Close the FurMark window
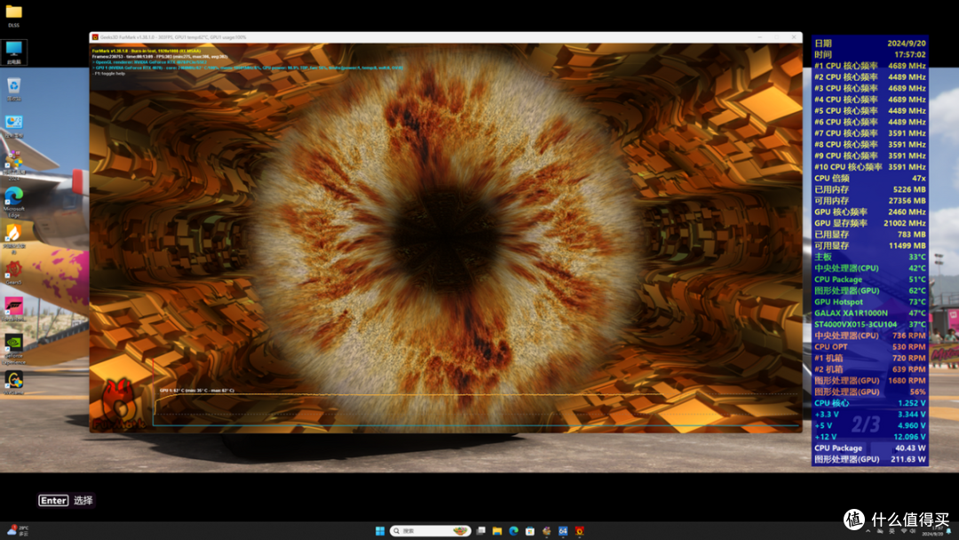The width and height of the screenshot is (959, 540). (x=794, y=37)
